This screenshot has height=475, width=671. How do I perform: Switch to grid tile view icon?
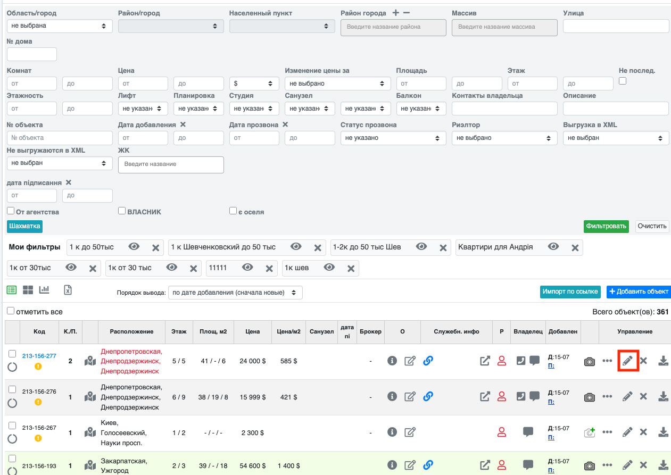[28, 290]
